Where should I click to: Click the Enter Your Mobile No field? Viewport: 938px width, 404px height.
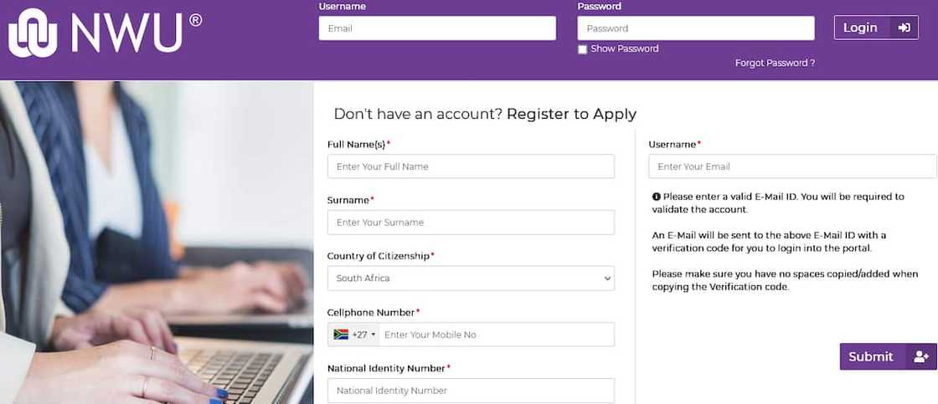[496, 335]
